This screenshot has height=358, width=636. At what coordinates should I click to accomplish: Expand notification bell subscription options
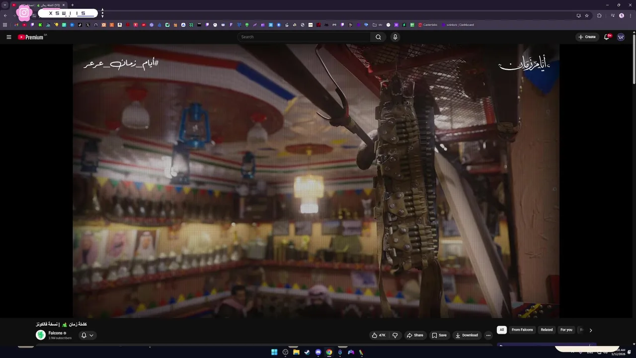point(91,335)
